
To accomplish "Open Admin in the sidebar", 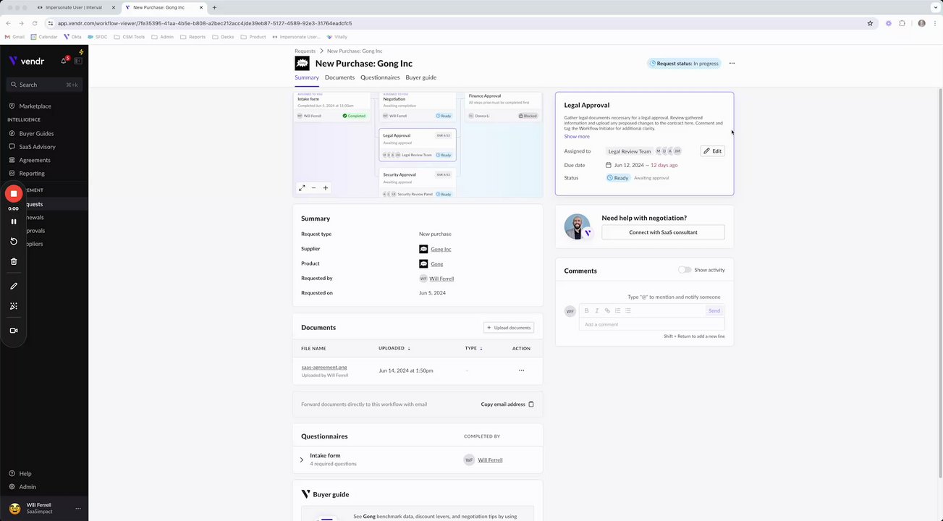I will [x=27, y=487].
